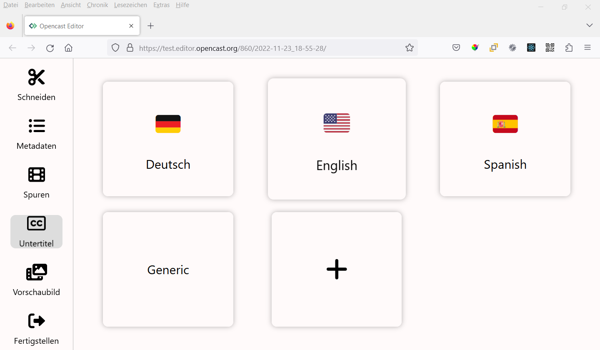This screenshot has height=350, width=600.
Task: Open the browser extensions panel
Action: [569, 47]
